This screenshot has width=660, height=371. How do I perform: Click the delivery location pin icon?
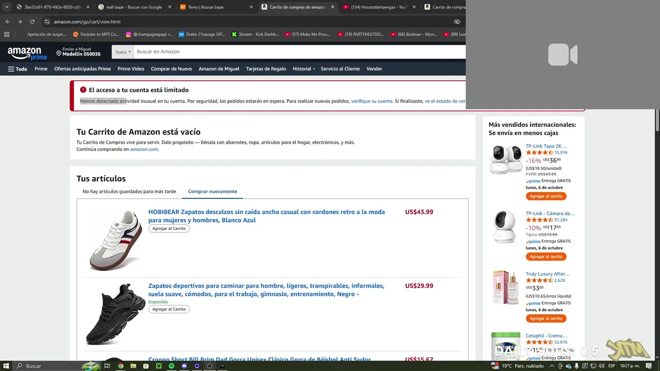click(59, 54)
